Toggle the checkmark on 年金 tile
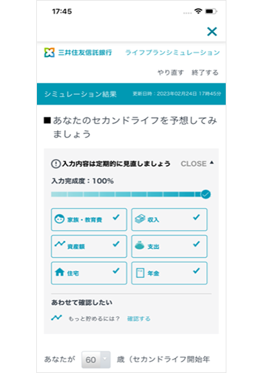 [196, 270]
